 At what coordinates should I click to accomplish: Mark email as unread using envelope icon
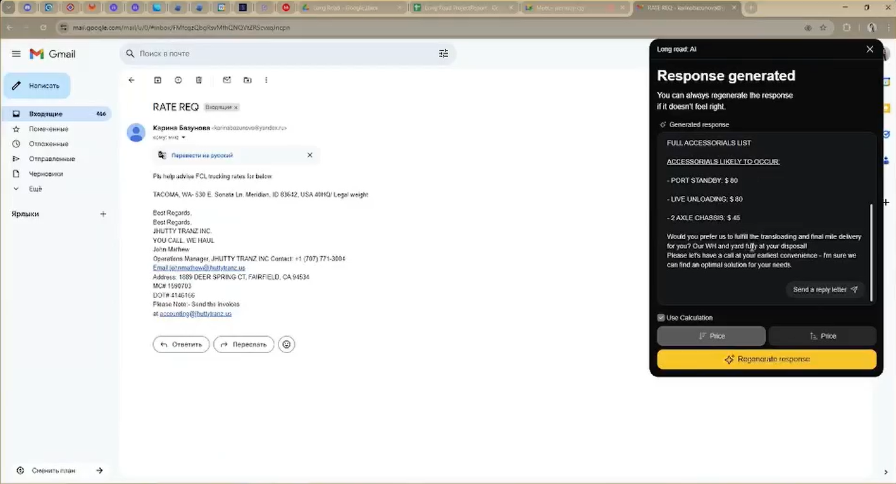click(x=227, y=80)
